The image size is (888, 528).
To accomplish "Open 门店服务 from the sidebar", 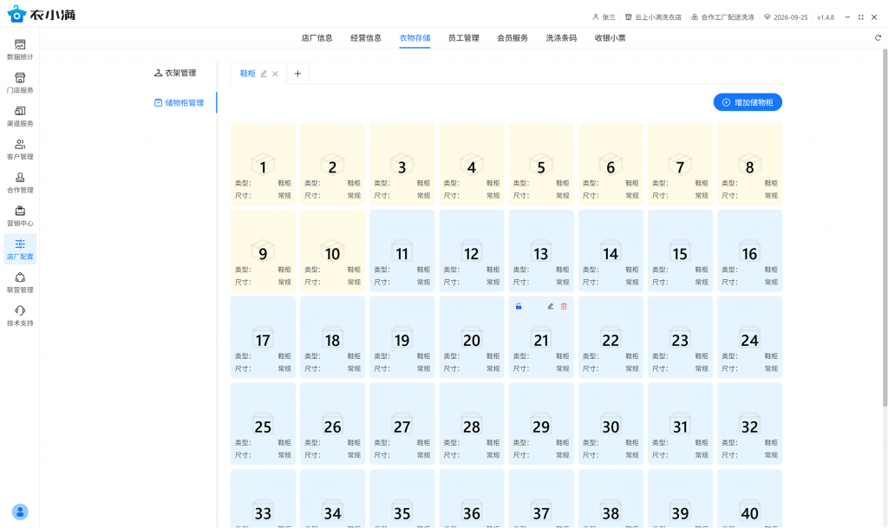I will [x=20, y=83].
